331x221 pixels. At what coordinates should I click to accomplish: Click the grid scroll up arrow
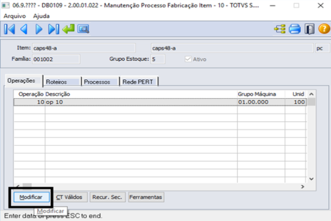pos(312,94)
